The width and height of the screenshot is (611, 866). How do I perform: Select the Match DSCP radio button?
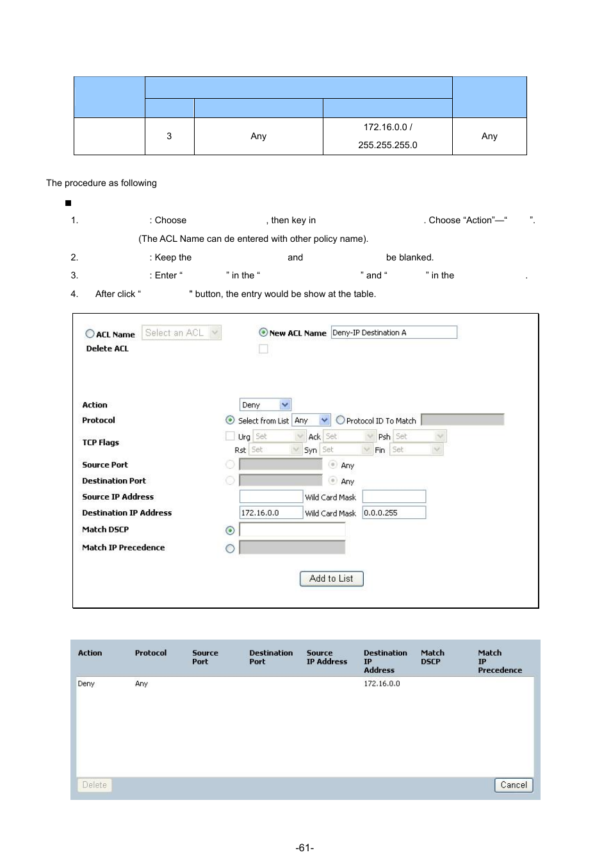[230, 531]
